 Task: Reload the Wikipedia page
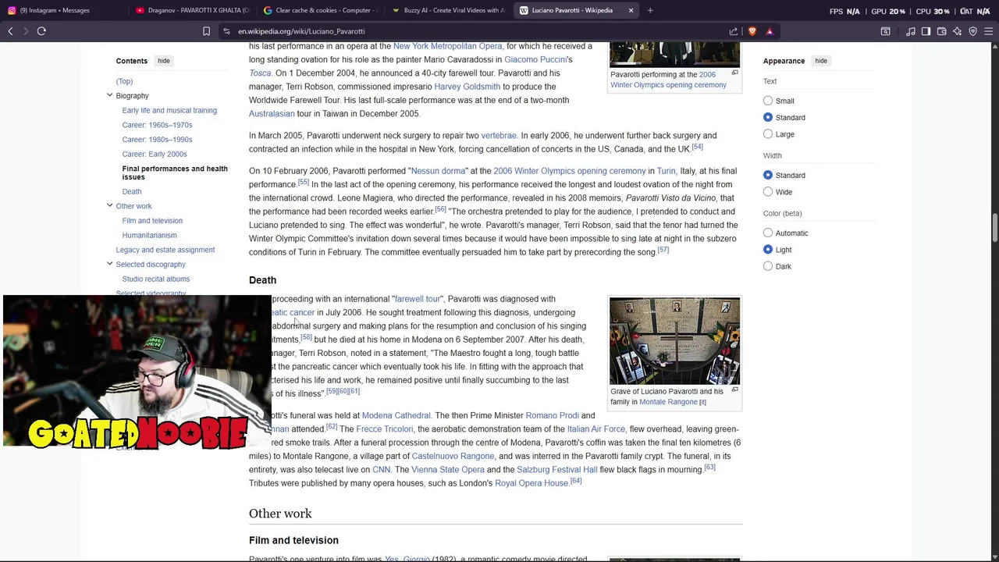41,31
